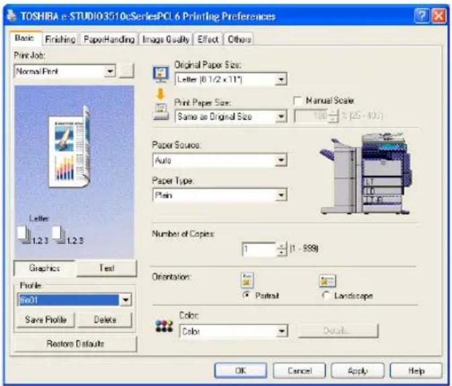The image size is (452, 386).
Task: Click the Paper Source label
Action: pyautogui.click(x=176, y=145)
